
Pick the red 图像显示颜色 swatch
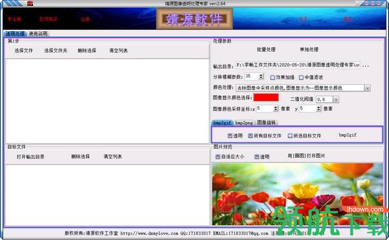[x=266, y=97]
